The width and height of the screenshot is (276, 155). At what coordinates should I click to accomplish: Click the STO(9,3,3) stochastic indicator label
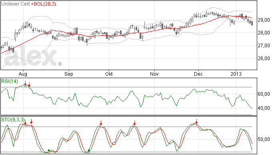(13, 120)
